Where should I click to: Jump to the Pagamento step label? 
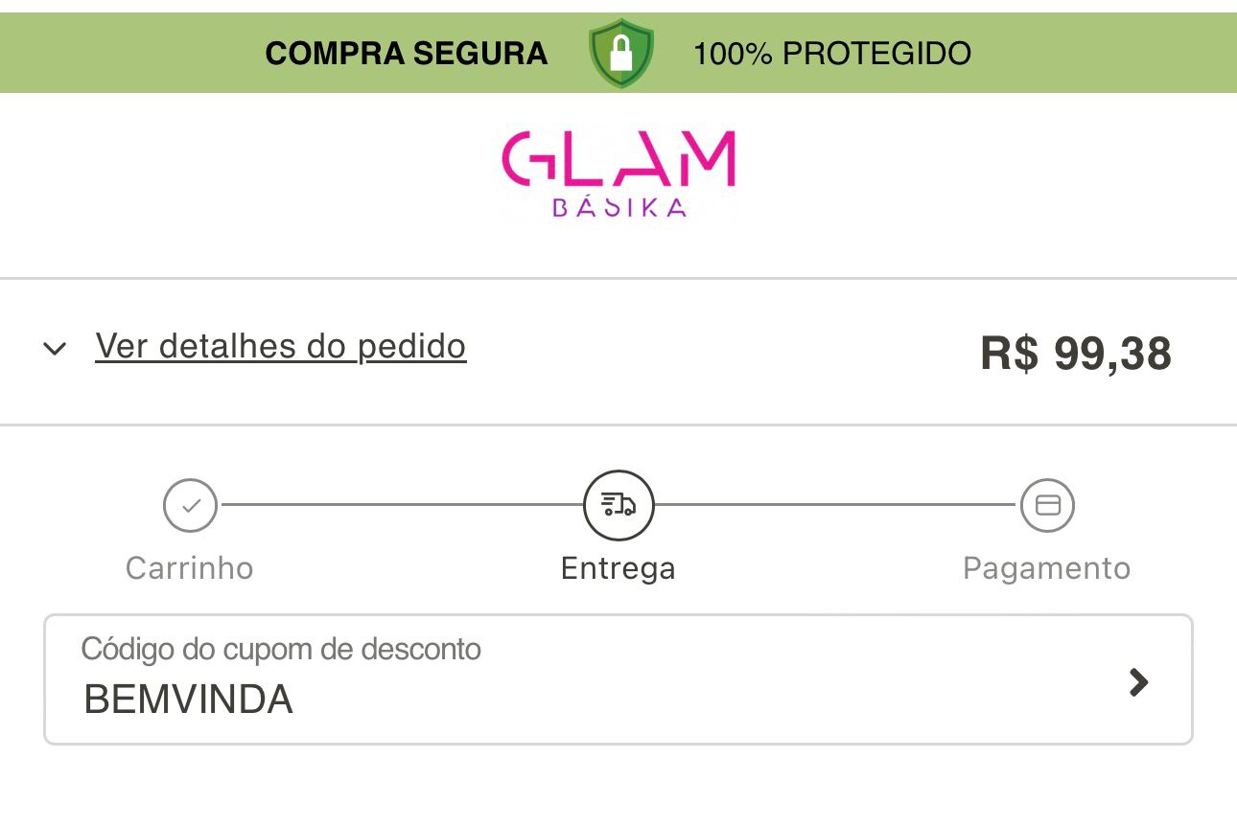[1046, 568]
